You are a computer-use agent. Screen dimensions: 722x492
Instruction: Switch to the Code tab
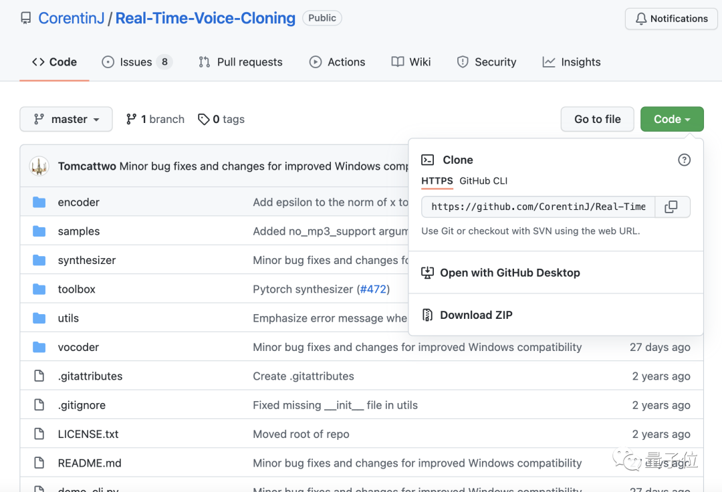54,62
